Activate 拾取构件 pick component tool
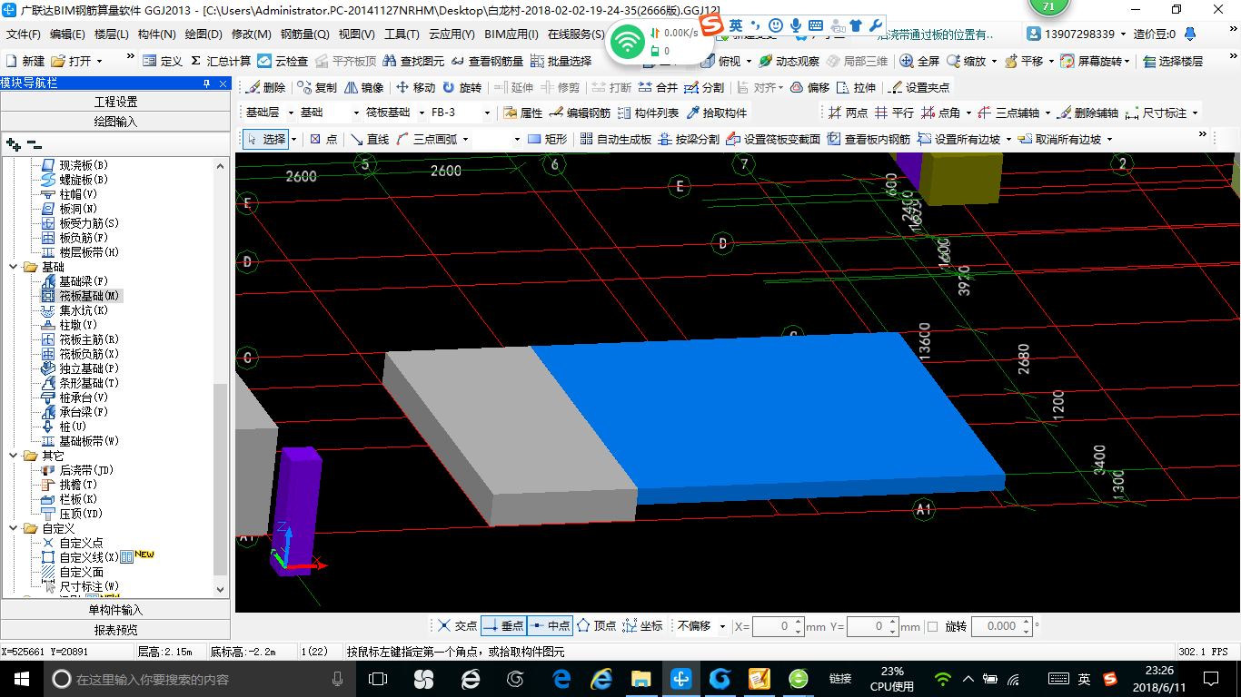Screen dimensions: 1241x697 tap(717, 113)
